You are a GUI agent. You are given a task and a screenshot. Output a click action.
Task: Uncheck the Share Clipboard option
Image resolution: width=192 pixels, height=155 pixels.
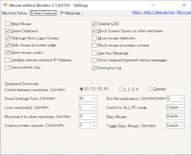tap(7, 31)
